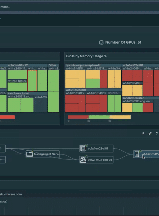The width and height of the screenshot is (159, 216).
Task: Click red segment of Memory Usage legend
Action: coord(78,117)
